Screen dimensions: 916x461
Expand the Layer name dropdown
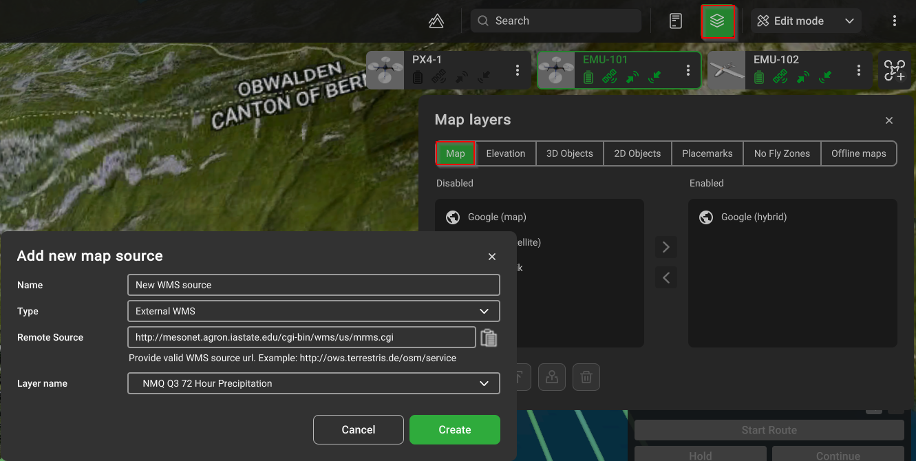click(313, 383)
